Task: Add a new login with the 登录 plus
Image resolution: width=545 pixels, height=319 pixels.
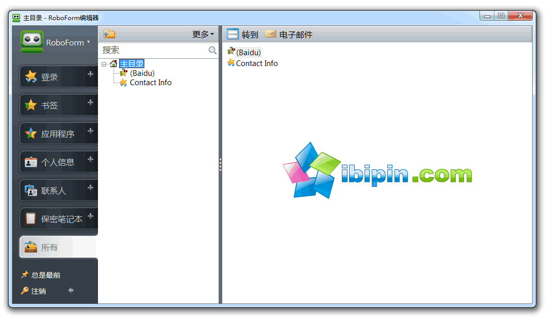Action: click(x=90, y=74)
